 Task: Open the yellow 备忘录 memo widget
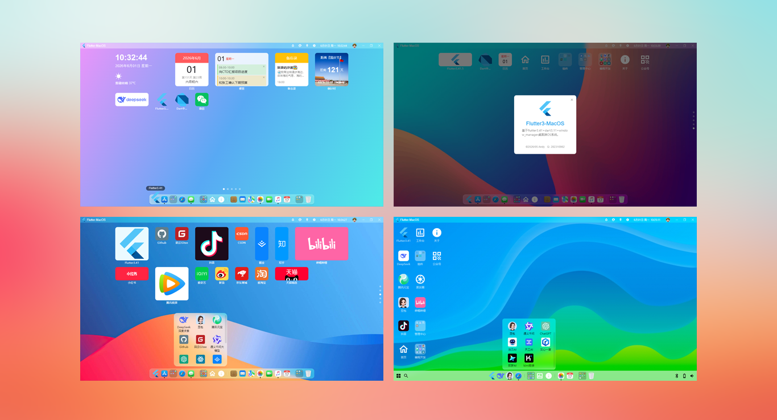point(292,69)
